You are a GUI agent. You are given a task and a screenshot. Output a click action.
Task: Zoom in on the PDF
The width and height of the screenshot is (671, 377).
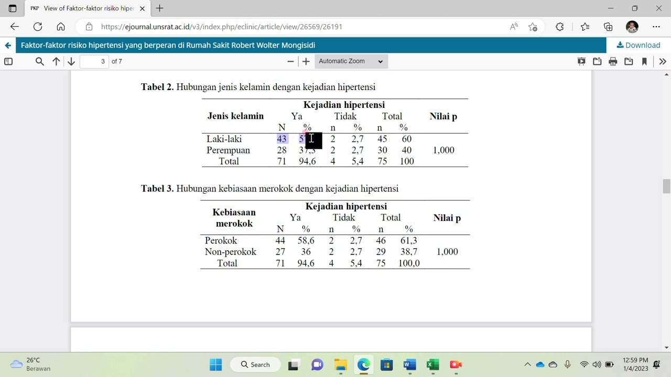pos(306,61)
